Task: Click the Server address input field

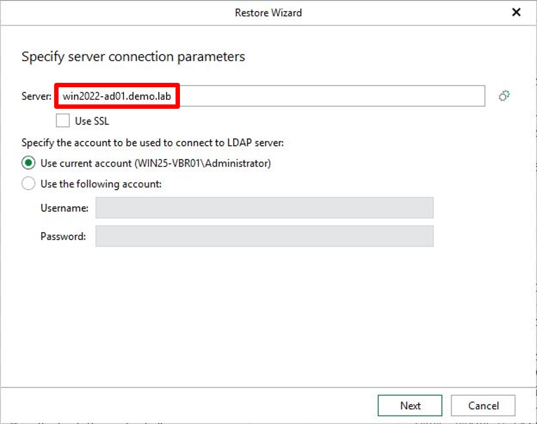Action: coord(271,96)
